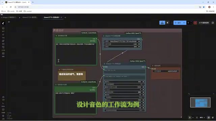216x121 pixels.
Task: Click the minimap thumbnail preview
Action: [200, 103]
